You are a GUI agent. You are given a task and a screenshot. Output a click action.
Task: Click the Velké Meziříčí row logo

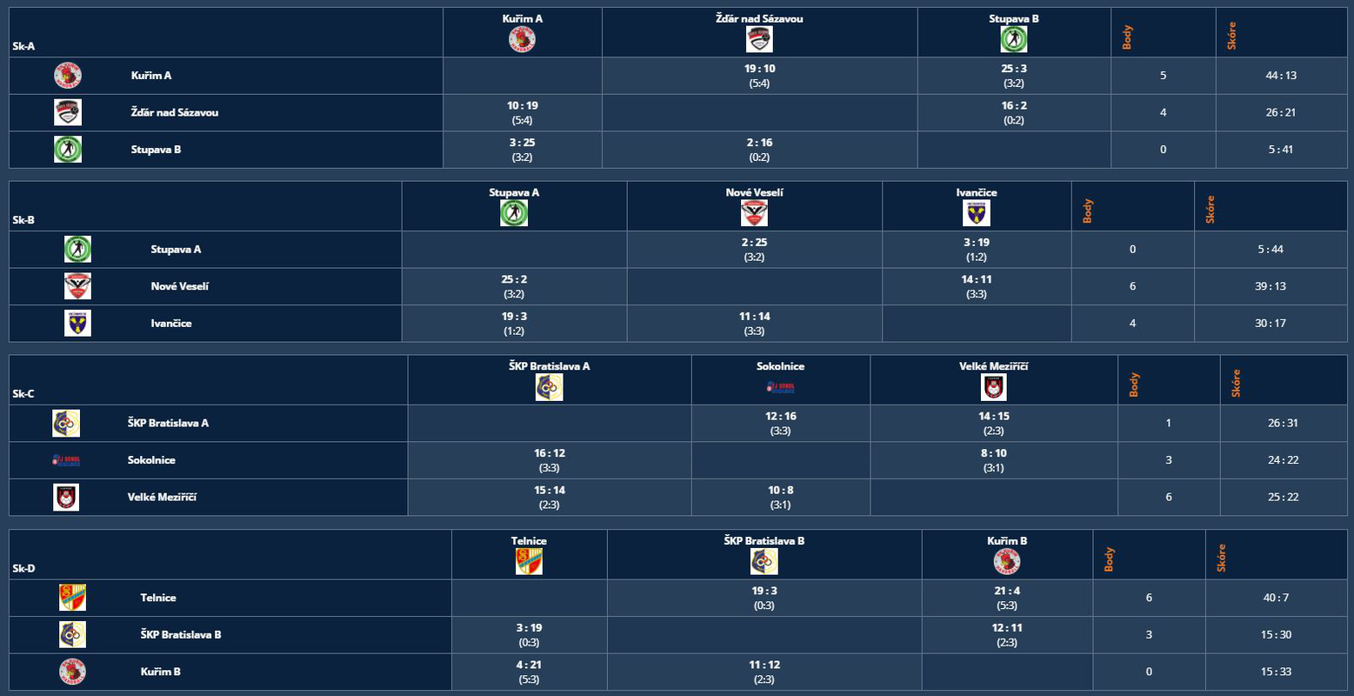[x=66, y=497]
